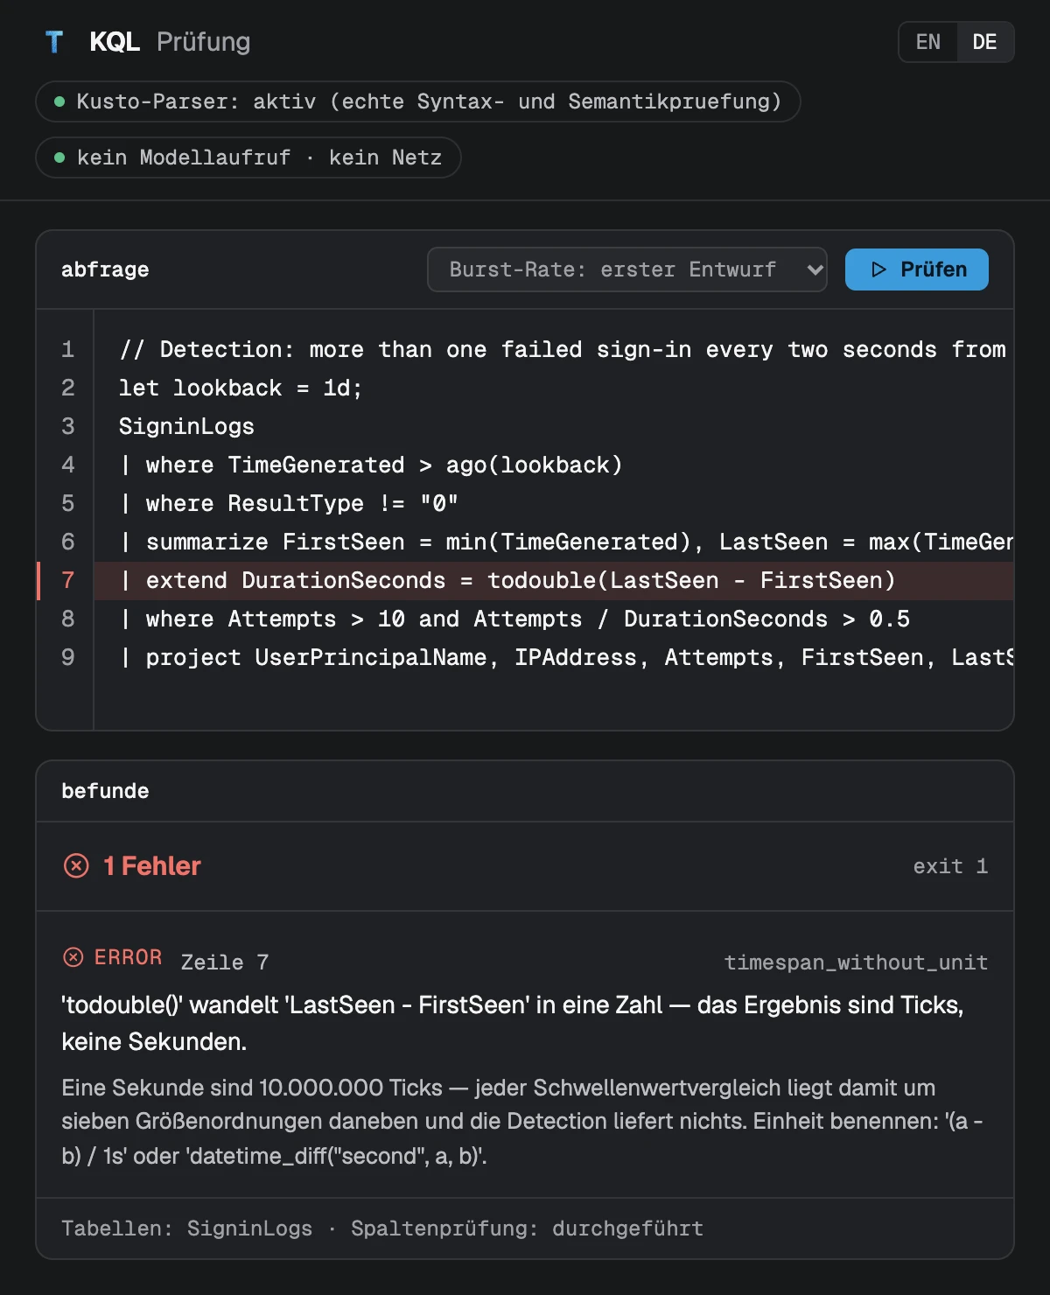Select highlighted line number 7 in gutter
Screen dimensions: 1050x1295
pyautogui.click(x=68, y=580)
